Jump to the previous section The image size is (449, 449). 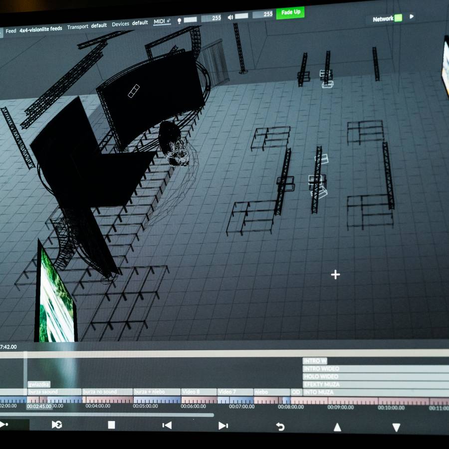(167, 425)
